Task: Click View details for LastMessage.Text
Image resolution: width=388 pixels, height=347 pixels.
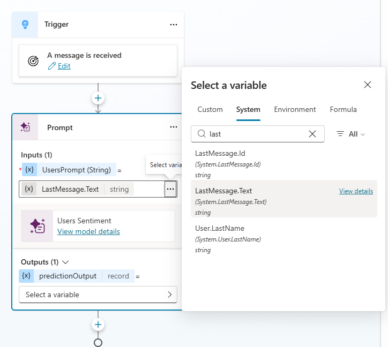Action: [356, 191]
